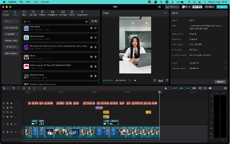Preview the Epic News track thumbnail
230x144 pixels.
[26, 28]
